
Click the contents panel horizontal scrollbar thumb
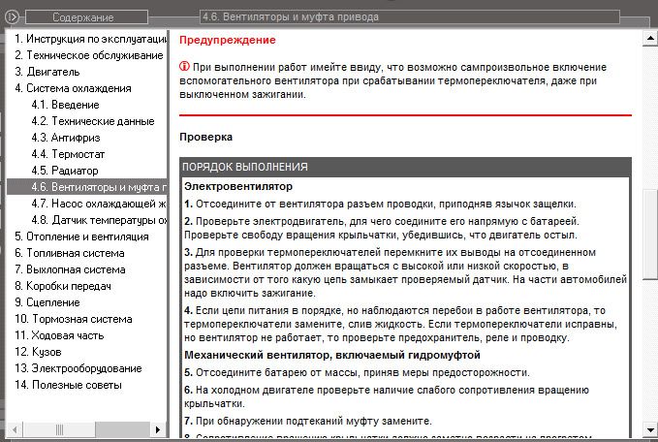(x=59, y=429)
